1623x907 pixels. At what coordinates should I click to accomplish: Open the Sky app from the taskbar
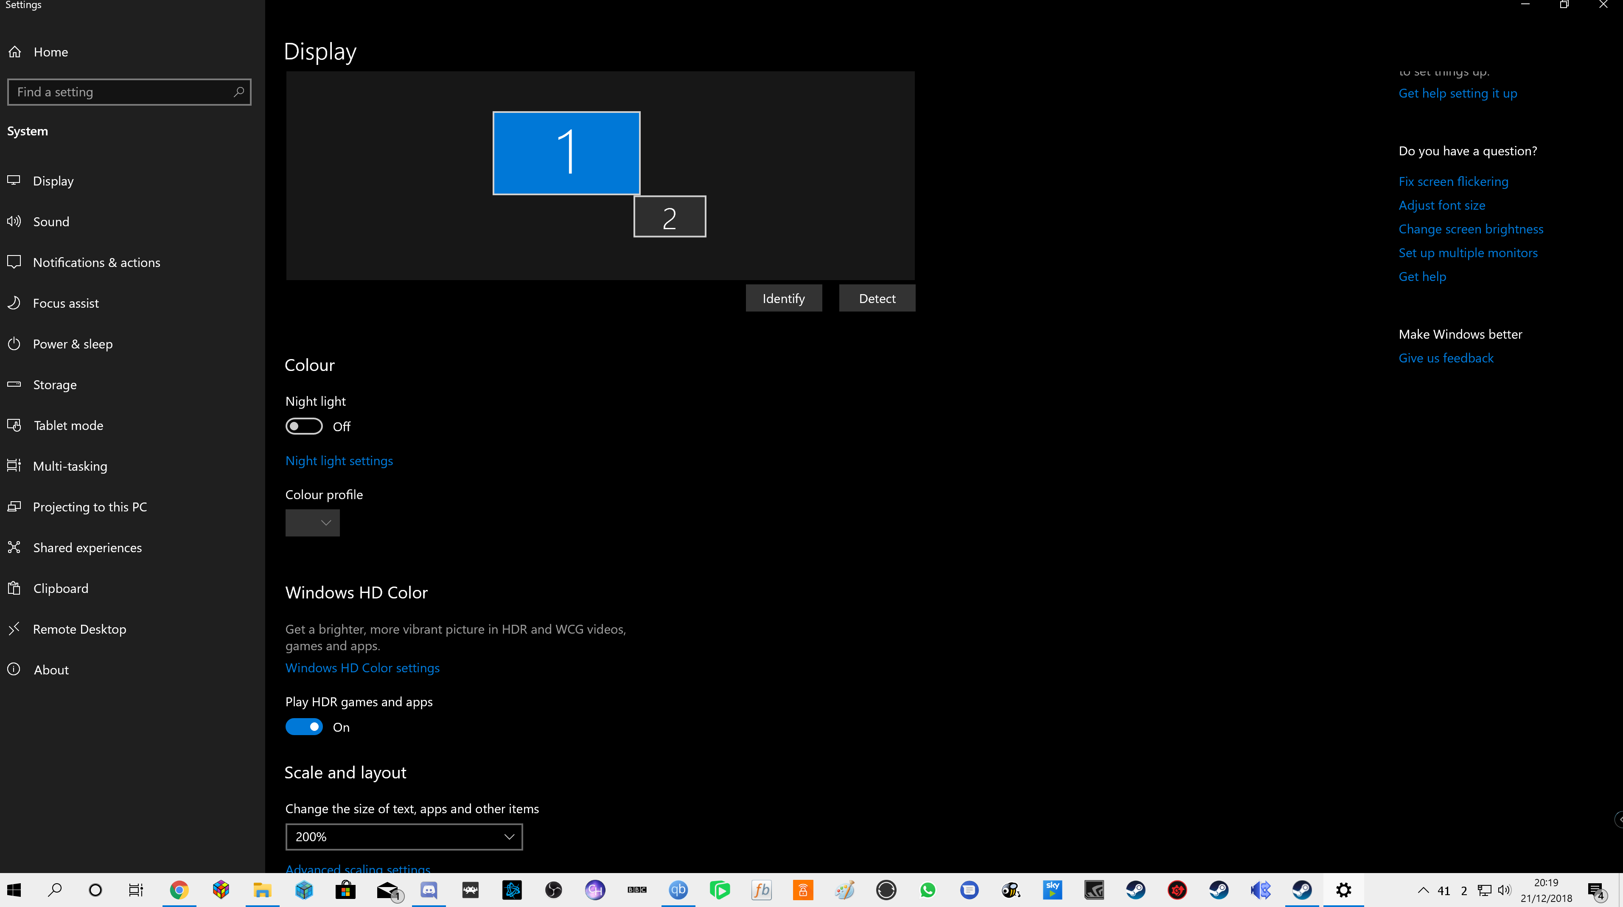(x=1052, y=890)
